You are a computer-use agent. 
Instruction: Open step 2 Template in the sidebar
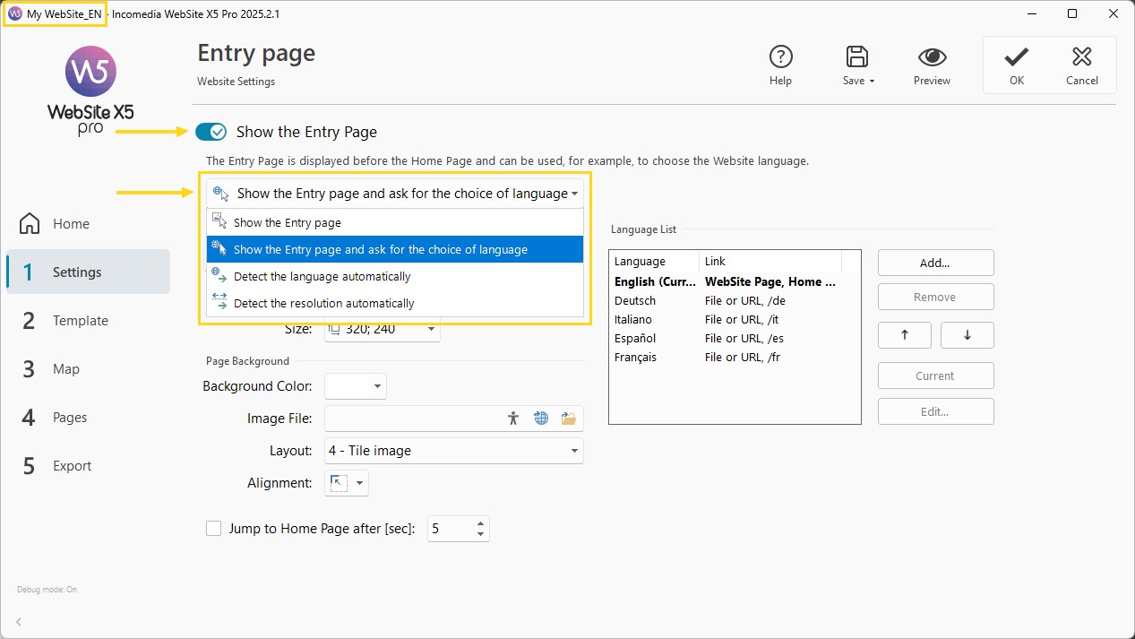click(x=88, y=321)
